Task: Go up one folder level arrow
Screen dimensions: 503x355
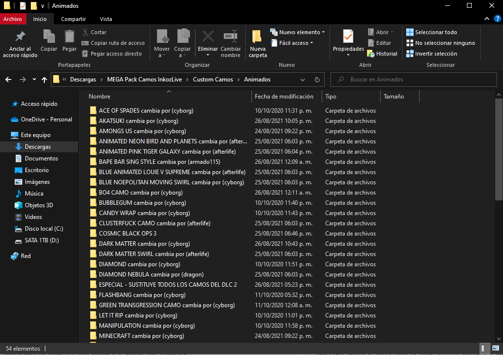Action: 44,79
